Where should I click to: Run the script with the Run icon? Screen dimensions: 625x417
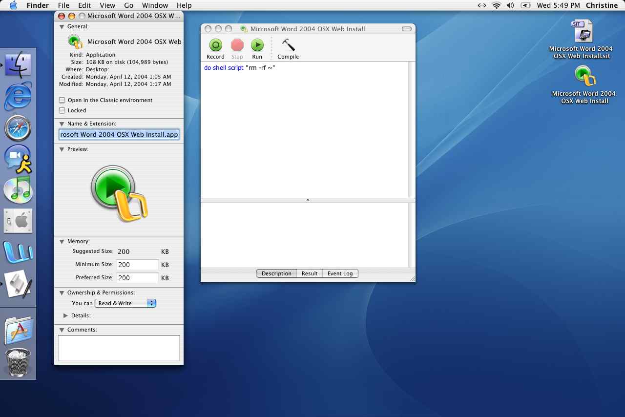pos(257,45)
